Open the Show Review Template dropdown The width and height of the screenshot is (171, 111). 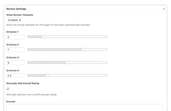pyautogui.click(x=14, y=20)
